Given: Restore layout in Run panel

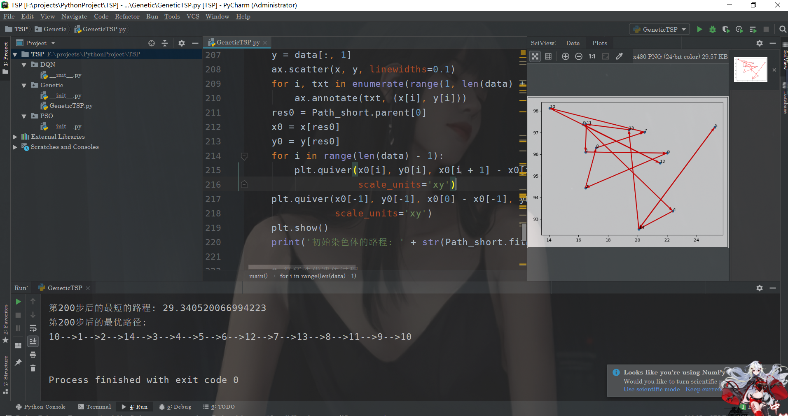Looking at the screenshot, I should click(x=18, y=346).
